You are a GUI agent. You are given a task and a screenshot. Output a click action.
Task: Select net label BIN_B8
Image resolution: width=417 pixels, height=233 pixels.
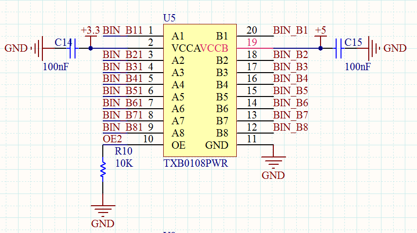click(x=290, y=127)
